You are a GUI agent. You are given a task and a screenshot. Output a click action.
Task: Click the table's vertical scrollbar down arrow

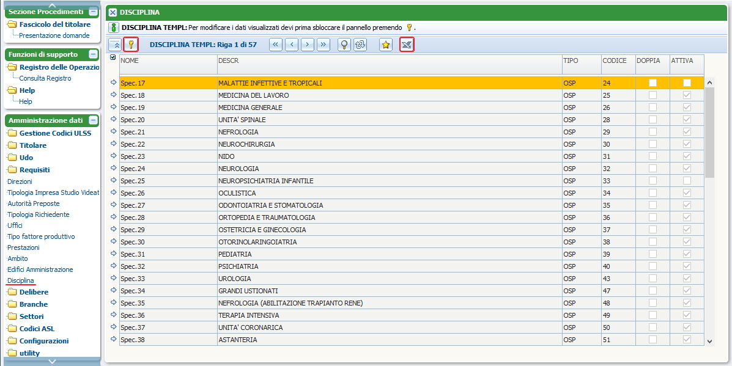click(709, 342)
